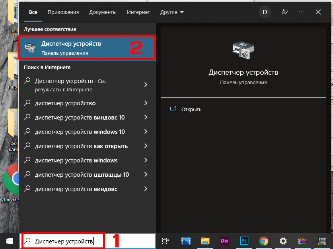333x249 pixels.
Task: Expand the "Другие" filter dropdown
Action: 172,12
